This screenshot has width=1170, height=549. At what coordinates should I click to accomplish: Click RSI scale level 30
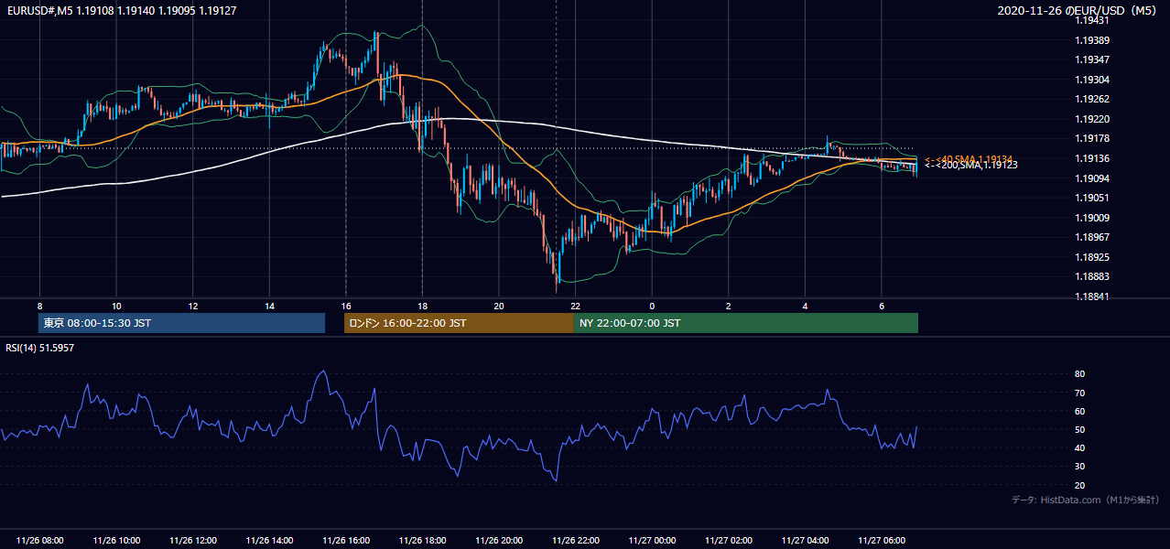(1080, 467)
